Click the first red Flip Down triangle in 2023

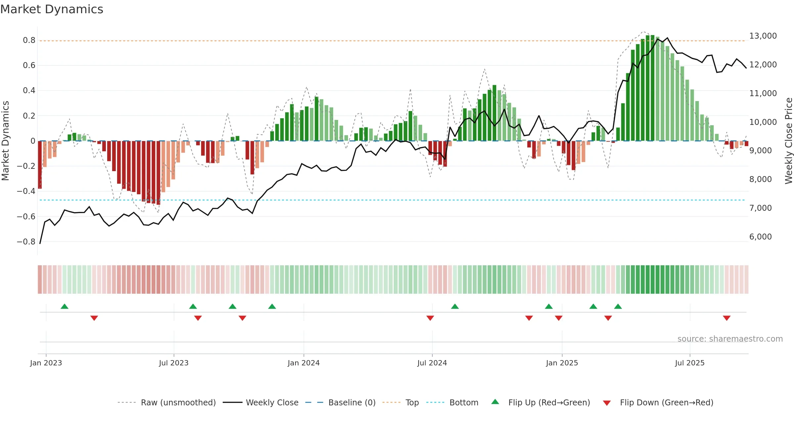tap(94, 318)
